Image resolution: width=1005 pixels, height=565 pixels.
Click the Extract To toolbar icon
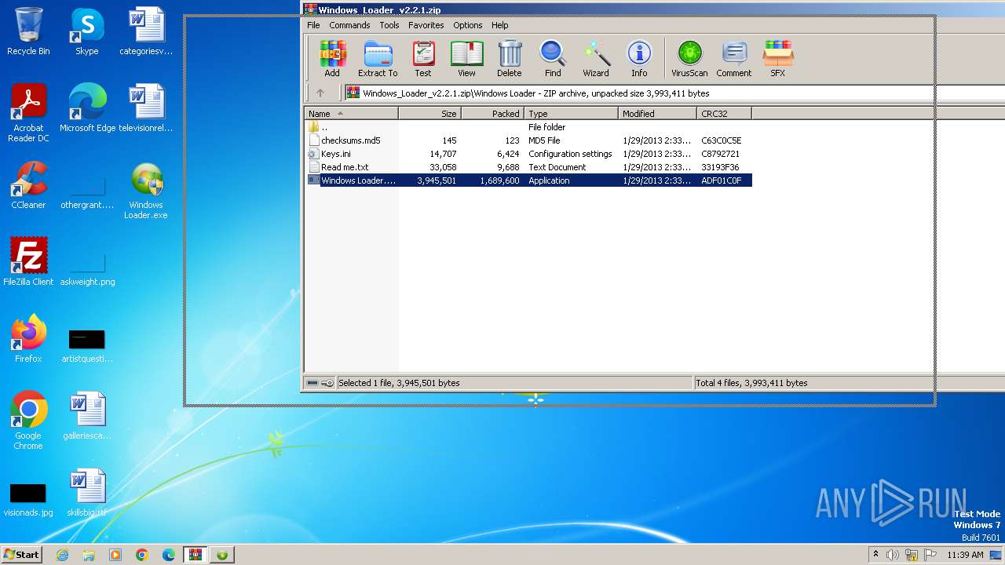378,59
